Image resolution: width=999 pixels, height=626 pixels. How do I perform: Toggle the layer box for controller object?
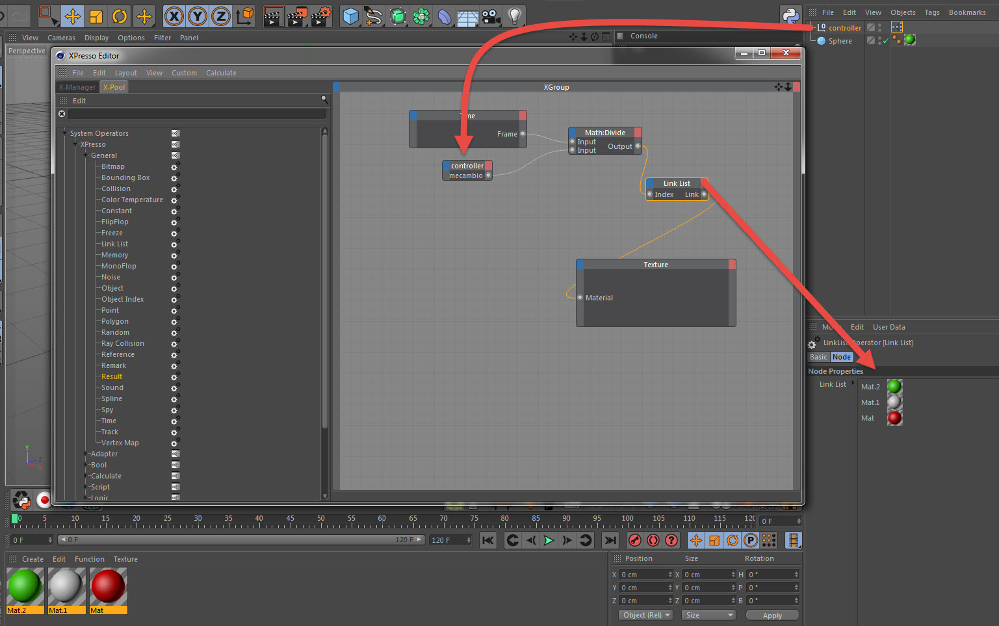click(x=871, y=27)
